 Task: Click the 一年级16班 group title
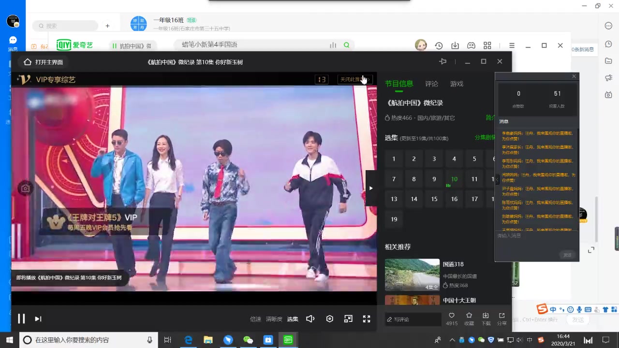point(168,20)
